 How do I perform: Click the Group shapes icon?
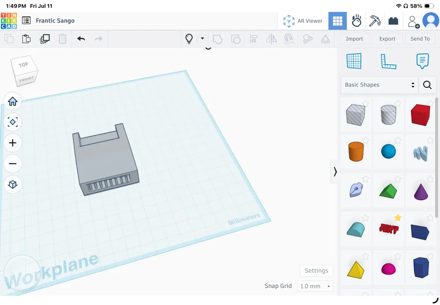pos(217,39)
